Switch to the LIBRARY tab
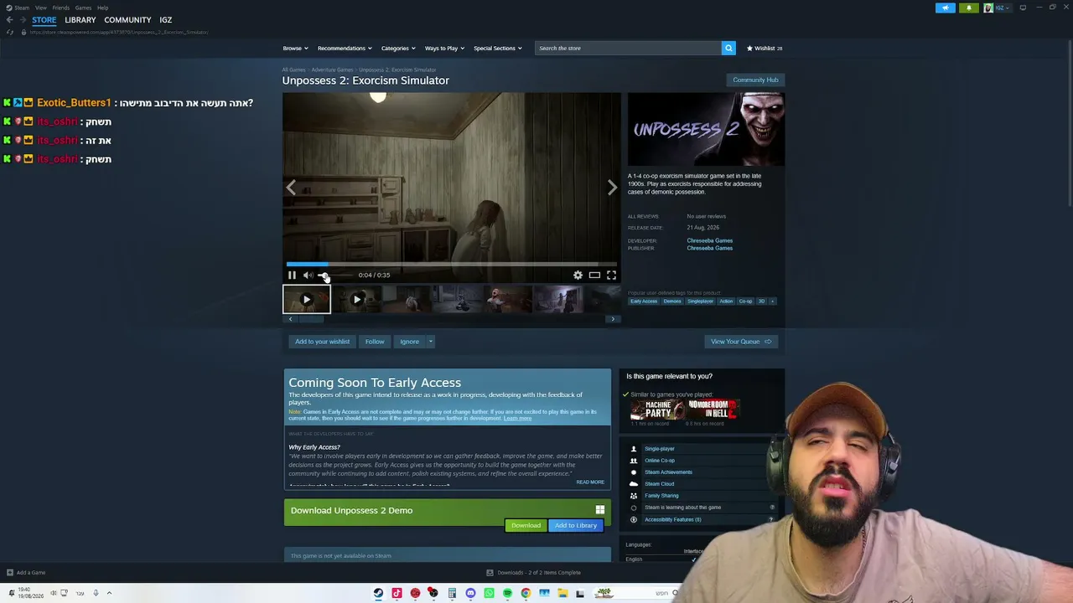Viewport: 1073px width, 603px height. coord(80,20)
